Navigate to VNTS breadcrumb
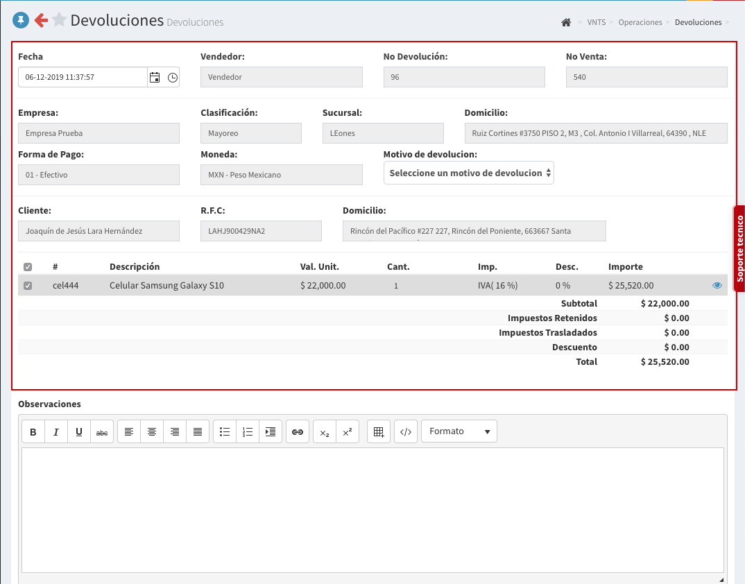The height and width of the screenshot is (584, 745). pos(596,22)
